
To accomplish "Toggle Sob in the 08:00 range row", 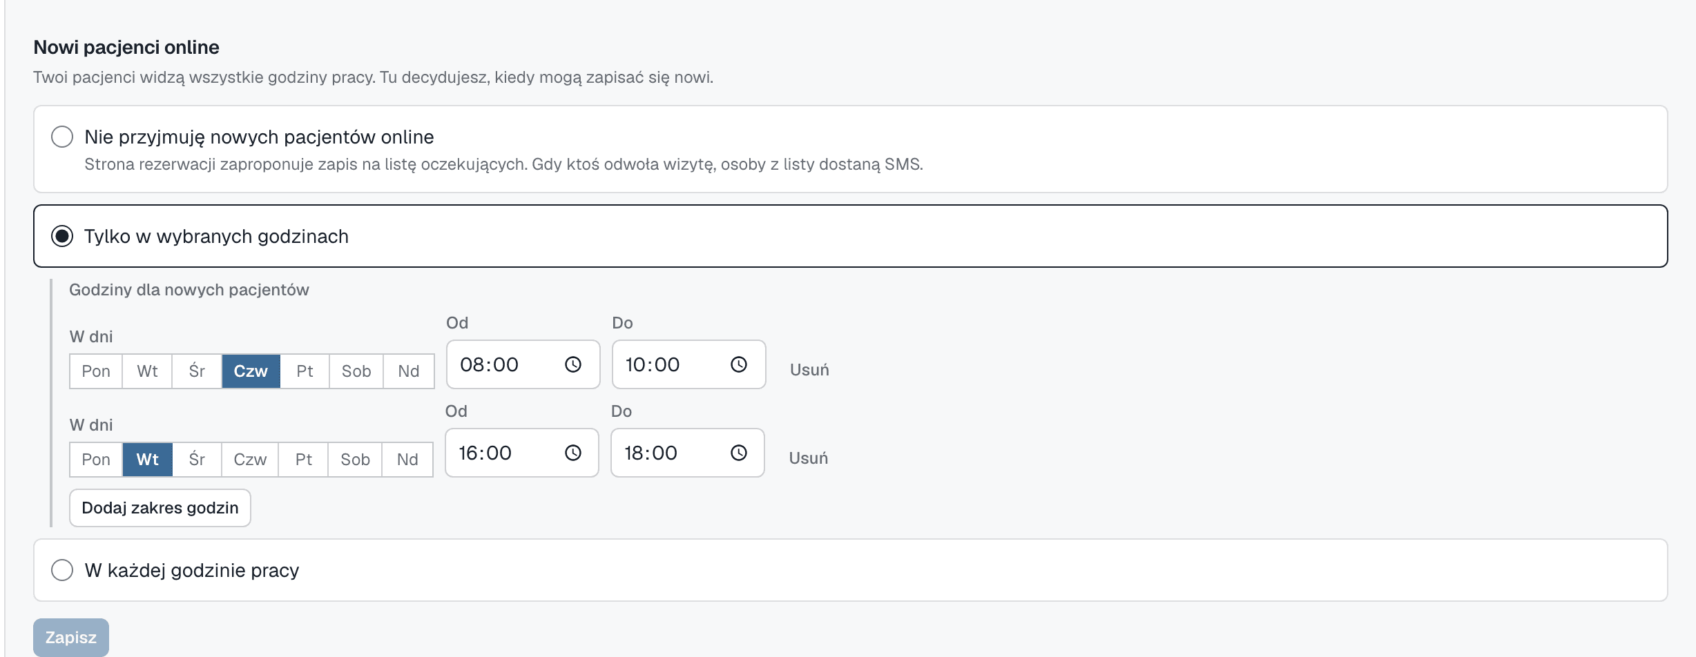I will click(x=356, y=371).
